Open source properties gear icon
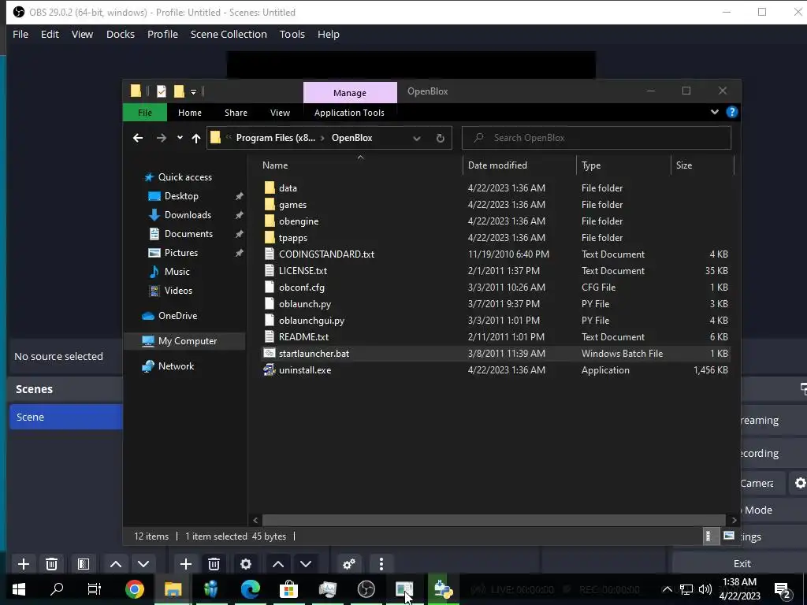 pos(246,564)
